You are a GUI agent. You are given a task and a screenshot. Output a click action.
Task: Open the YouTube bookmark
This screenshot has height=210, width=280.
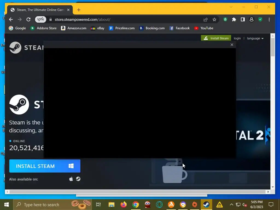click(204, 28)
